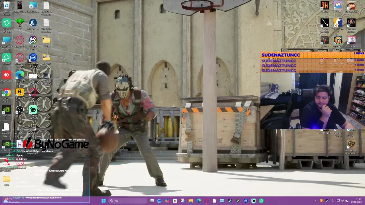Open the Windows Start menu
The height and width of the screenshot is (205, 365).
click(104, 201)
